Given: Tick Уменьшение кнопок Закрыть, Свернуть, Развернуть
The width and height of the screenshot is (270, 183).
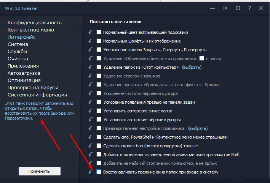Looking at the screenshot, I should coord(99,50).
